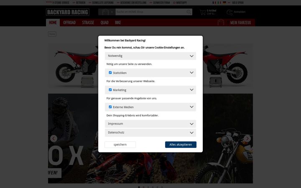Viewport: 301px width, 188px height.
Task: Expand the Notwendig cookie section
Action: 150,56
